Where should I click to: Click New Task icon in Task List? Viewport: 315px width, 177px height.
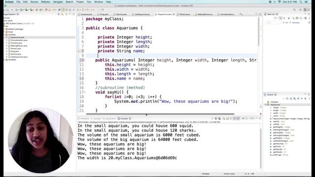pos(275,18)
